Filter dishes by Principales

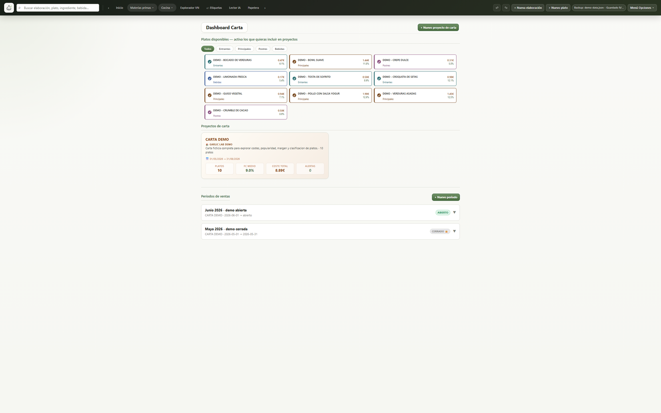244,49
